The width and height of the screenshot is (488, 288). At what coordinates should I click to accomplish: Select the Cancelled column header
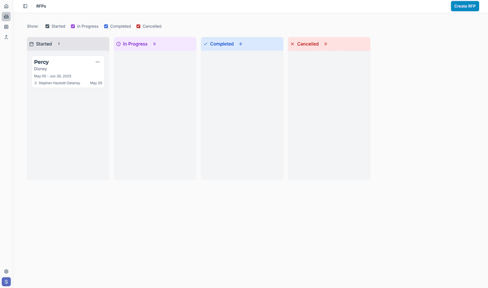308,44
